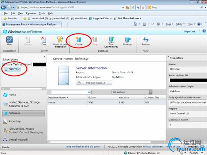Click Take me back to old portal

(x=83, y=147)
